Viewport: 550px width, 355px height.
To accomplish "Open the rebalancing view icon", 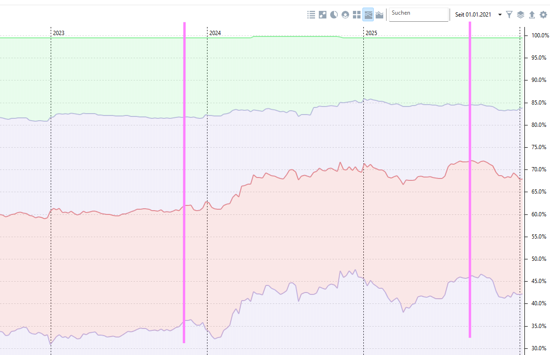I will (323, 15).
